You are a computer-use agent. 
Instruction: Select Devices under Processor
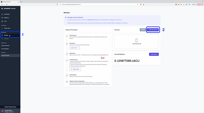click(x=6, y=35)
